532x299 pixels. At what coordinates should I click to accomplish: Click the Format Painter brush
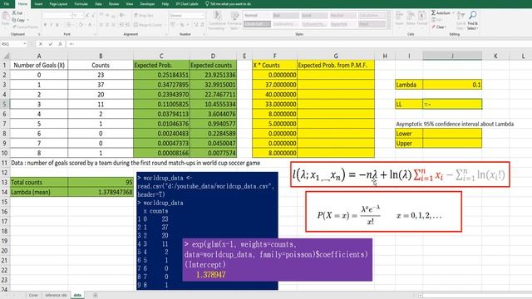click(26, 27)
